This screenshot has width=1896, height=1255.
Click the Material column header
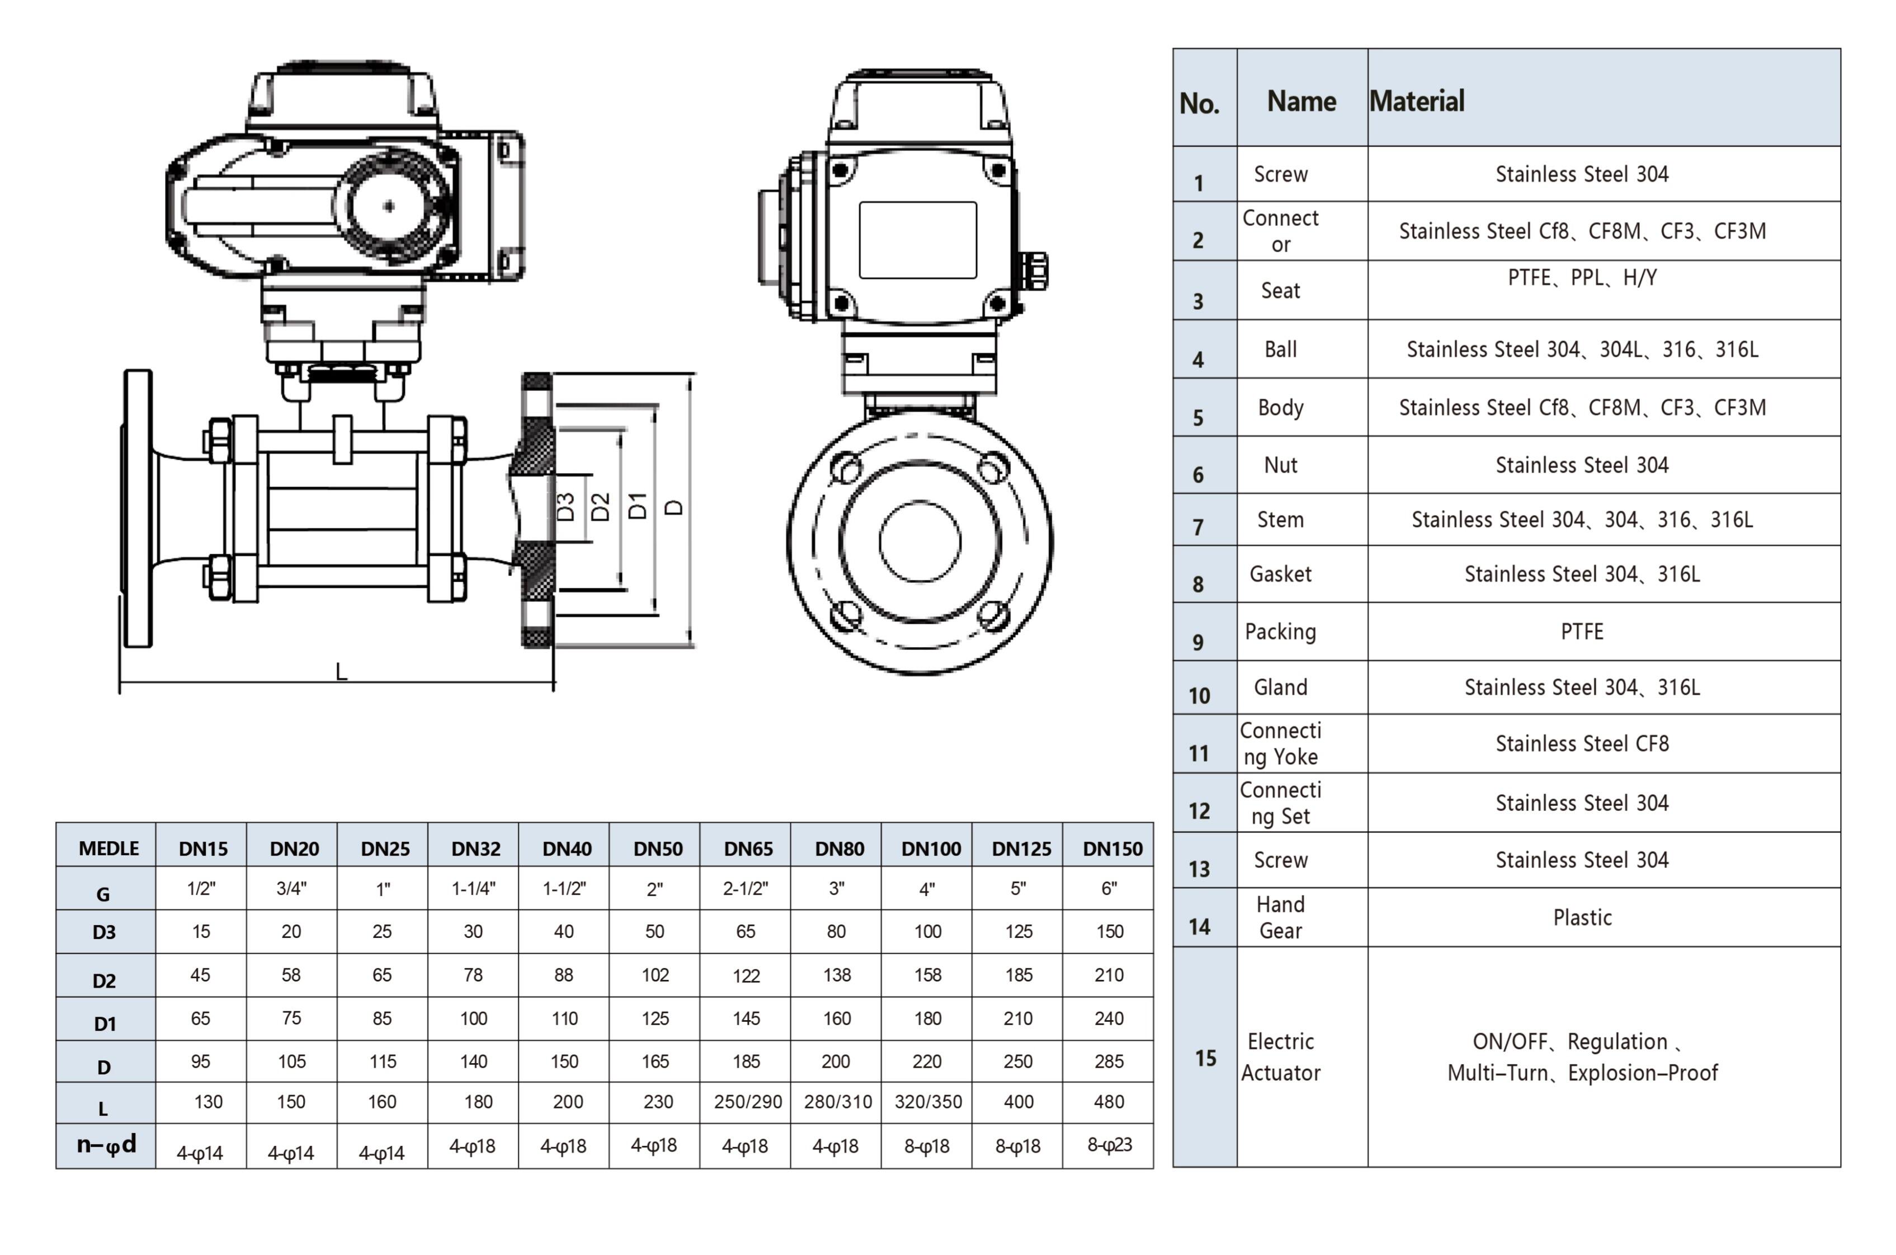1417,101
